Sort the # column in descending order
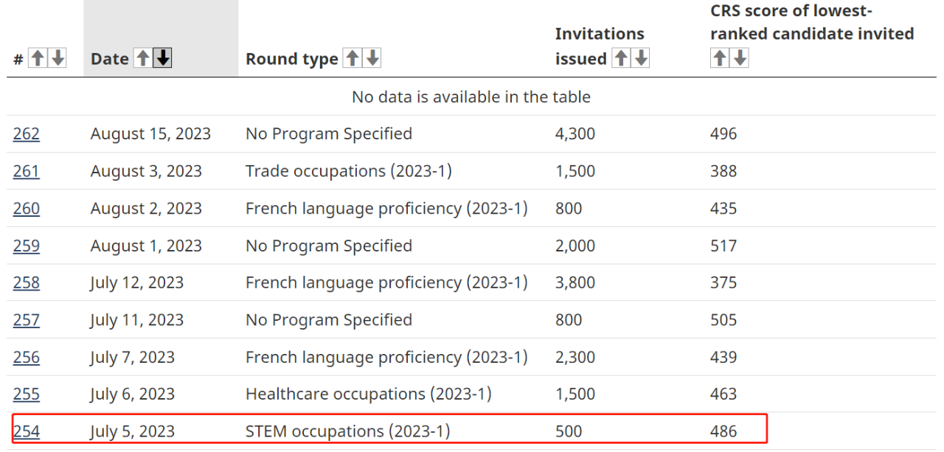 (57, 59)
